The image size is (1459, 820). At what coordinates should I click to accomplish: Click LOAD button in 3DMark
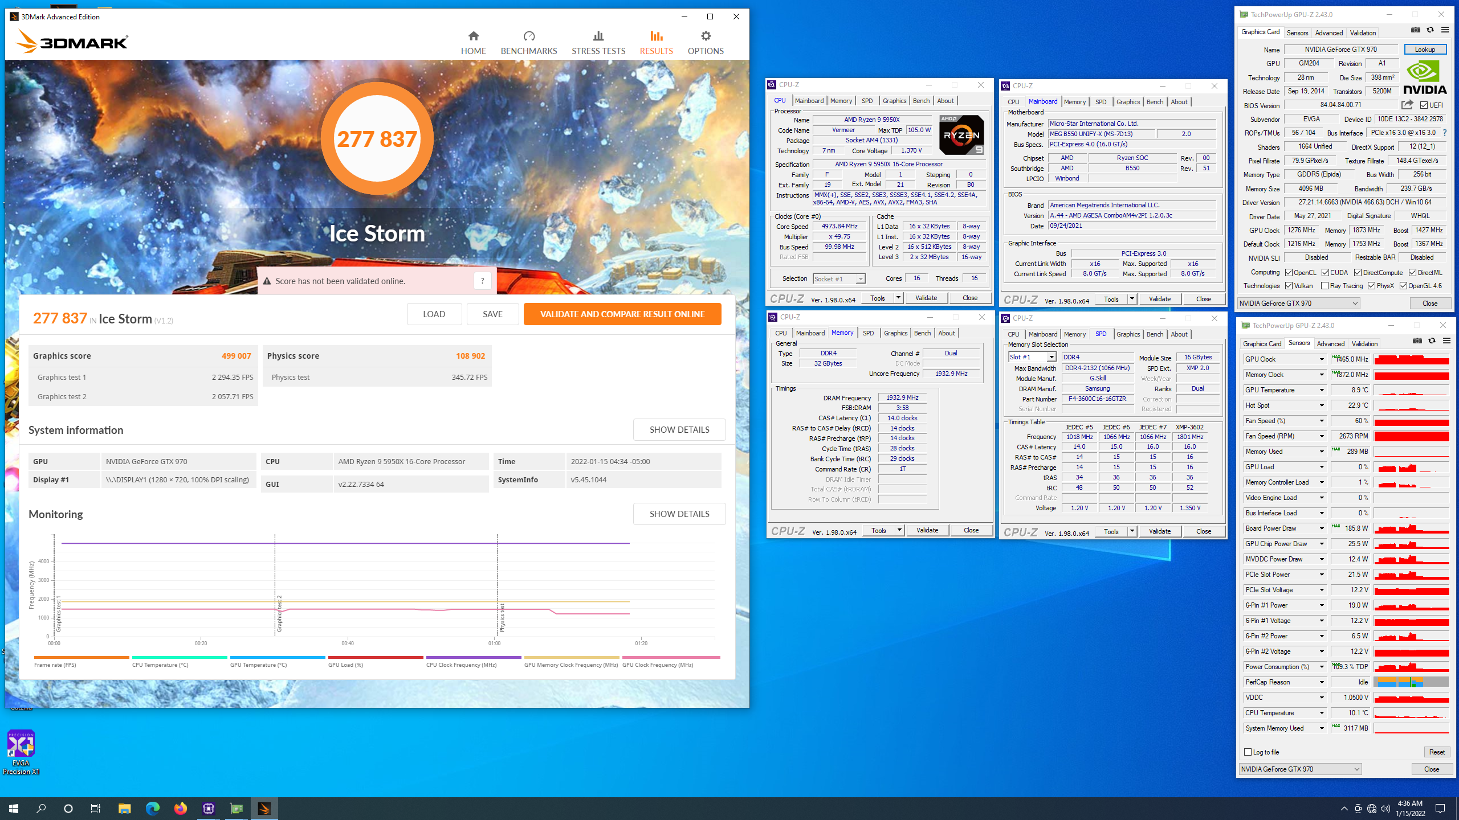pyautogui.click(x=434, y=314)
